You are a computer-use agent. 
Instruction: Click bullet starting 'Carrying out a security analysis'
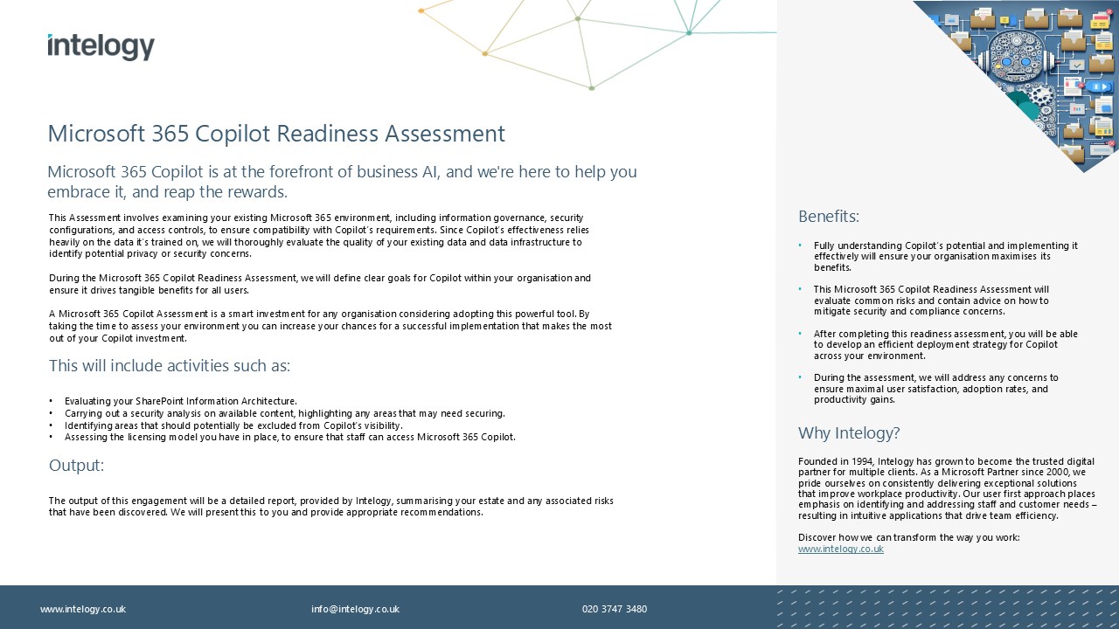pyautogui.click(x=285, y=413)
